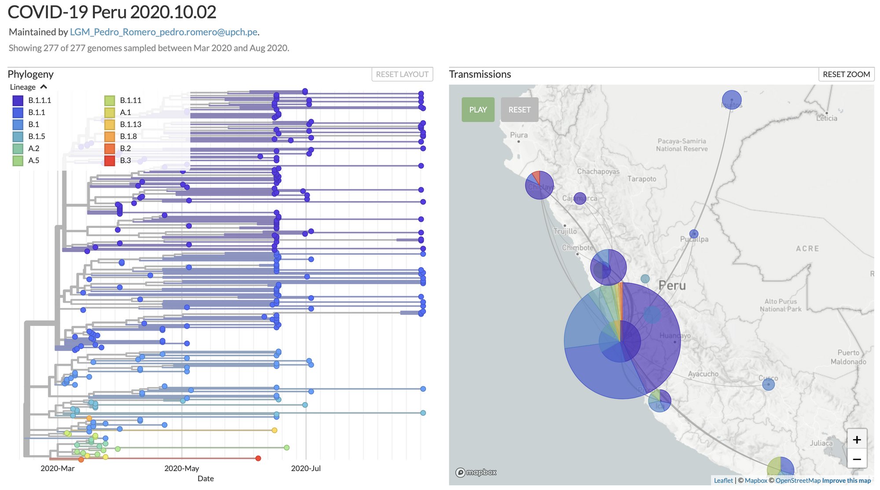Click the Cusco circle marker on the map
This screenshot has height=490, width=880.
point(768,384)
